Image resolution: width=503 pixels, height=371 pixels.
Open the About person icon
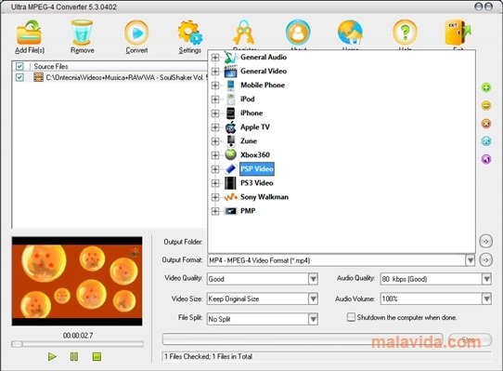[298, 33]
